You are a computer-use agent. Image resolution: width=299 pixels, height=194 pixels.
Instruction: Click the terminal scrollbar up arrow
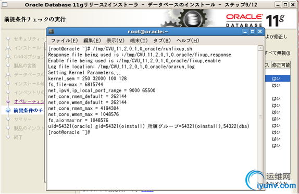pyautogui.click(x=260, y=48)
